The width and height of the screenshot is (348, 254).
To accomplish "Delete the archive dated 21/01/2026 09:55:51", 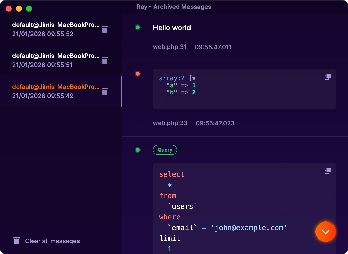I will pos(105,60).
